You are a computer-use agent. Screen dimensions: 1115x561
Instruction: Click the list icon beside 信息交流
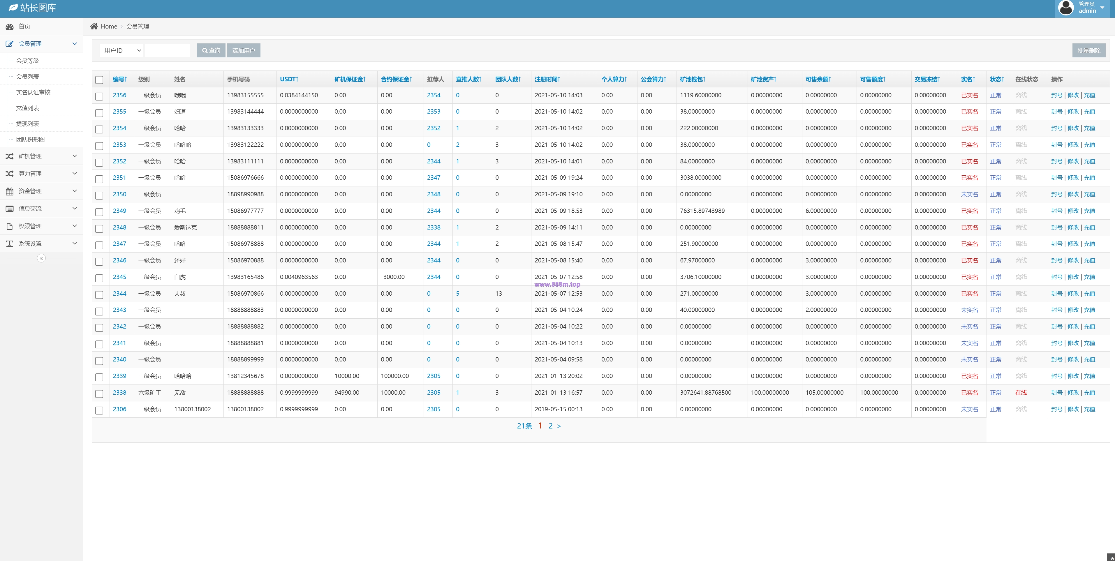pos(10,209)
